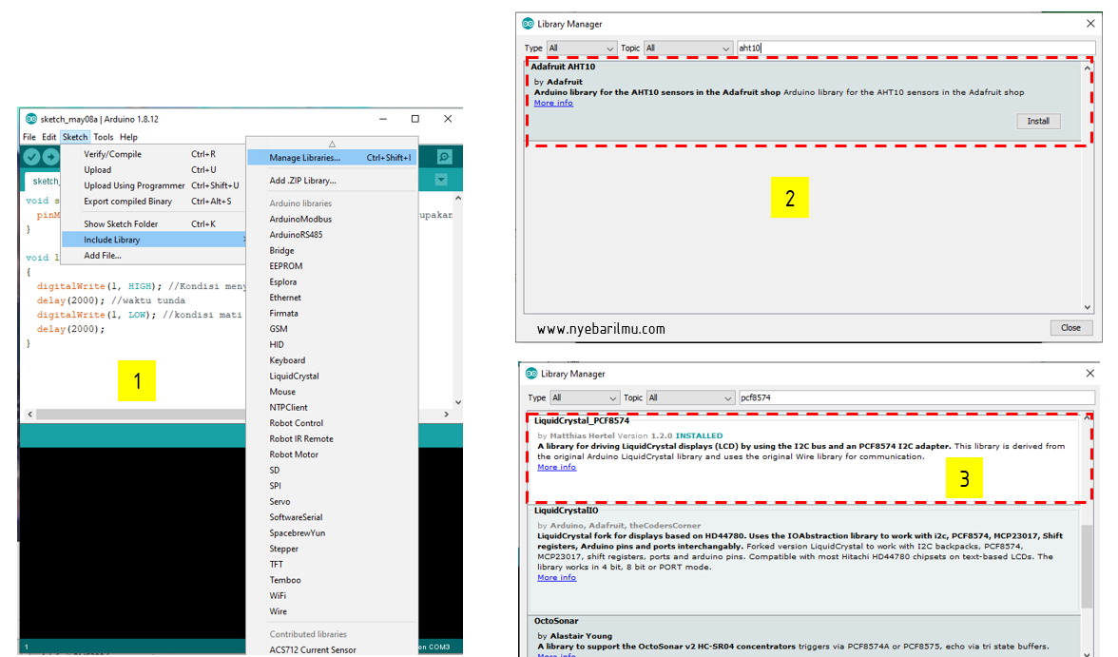Select the OctoSonar library entry title
This screenshot has width=1118, height=657.
[x=556, y=621]
